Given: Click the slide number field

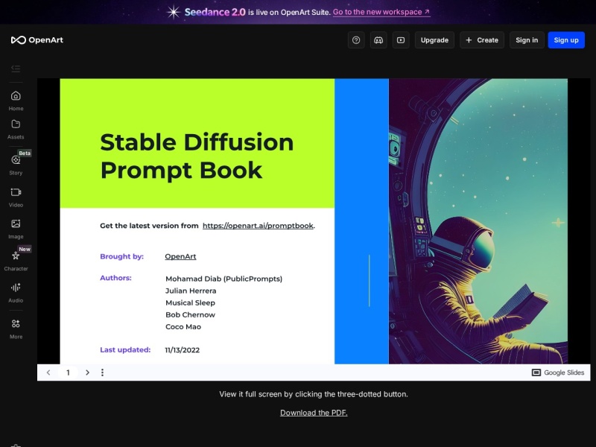Looking at the screenshot, I should coord(68,372).
